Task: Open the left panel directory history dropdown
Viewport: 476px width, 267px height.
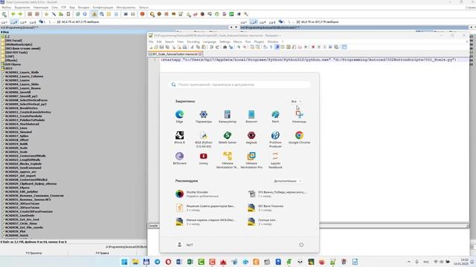Action: click(236, 27)
